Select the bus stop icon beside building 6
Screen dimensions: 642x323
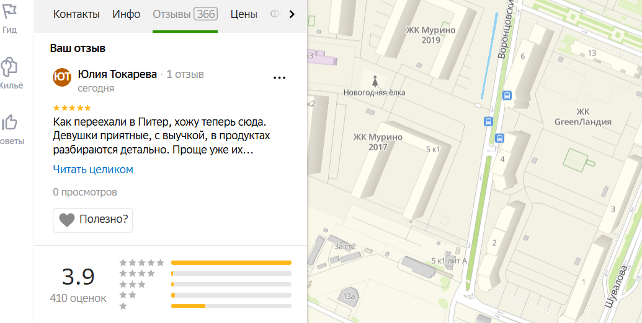point(507,95)
